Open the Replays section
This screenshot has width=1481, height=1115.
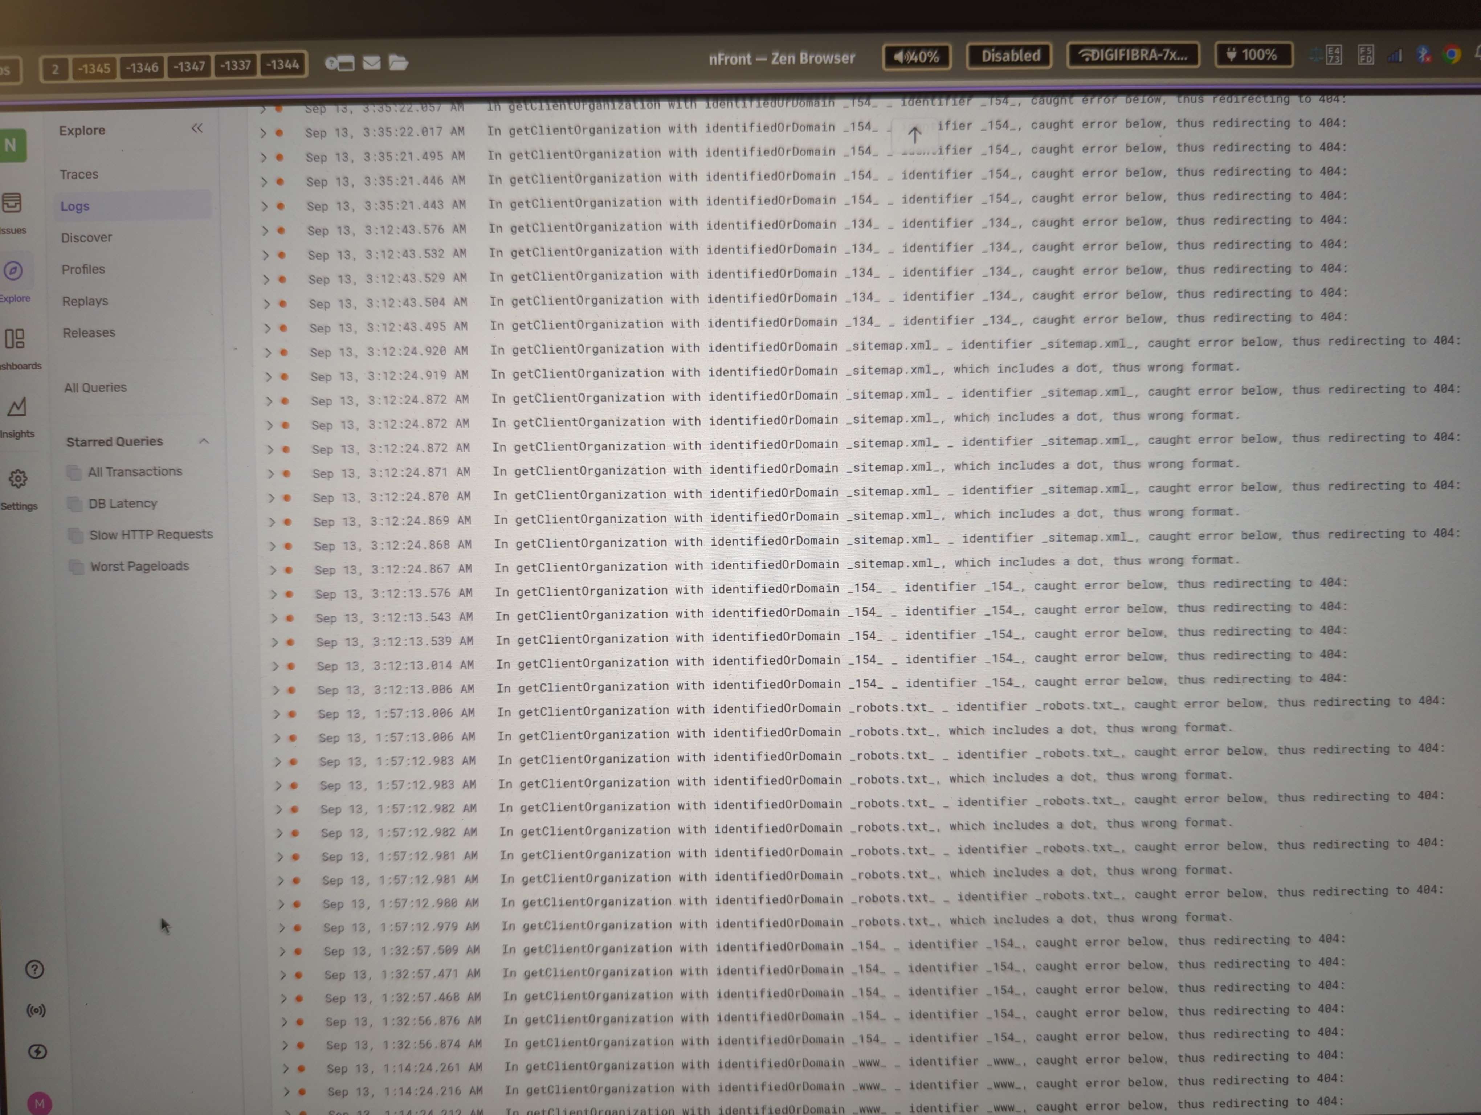85,301
